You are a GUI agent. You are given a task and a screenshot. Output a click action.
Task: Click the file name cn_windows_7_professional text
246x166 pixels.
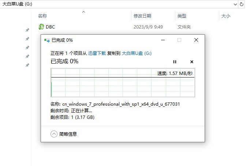[x=121, y=104]
